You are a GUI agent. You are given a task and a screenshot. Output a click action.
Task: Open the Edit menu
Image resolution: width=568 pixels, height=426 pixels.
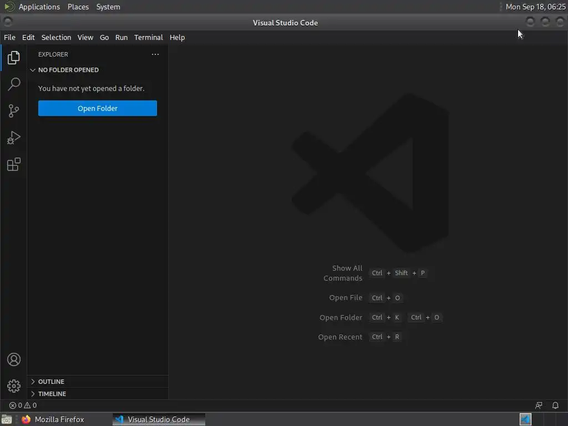[x=28, y=37]
